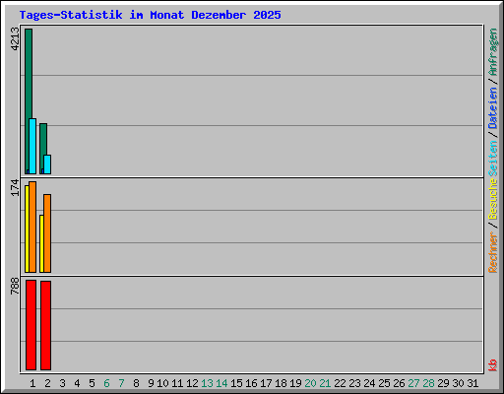Click the Rechner legend label
This screenshot has width=504, height=394.
492,252
